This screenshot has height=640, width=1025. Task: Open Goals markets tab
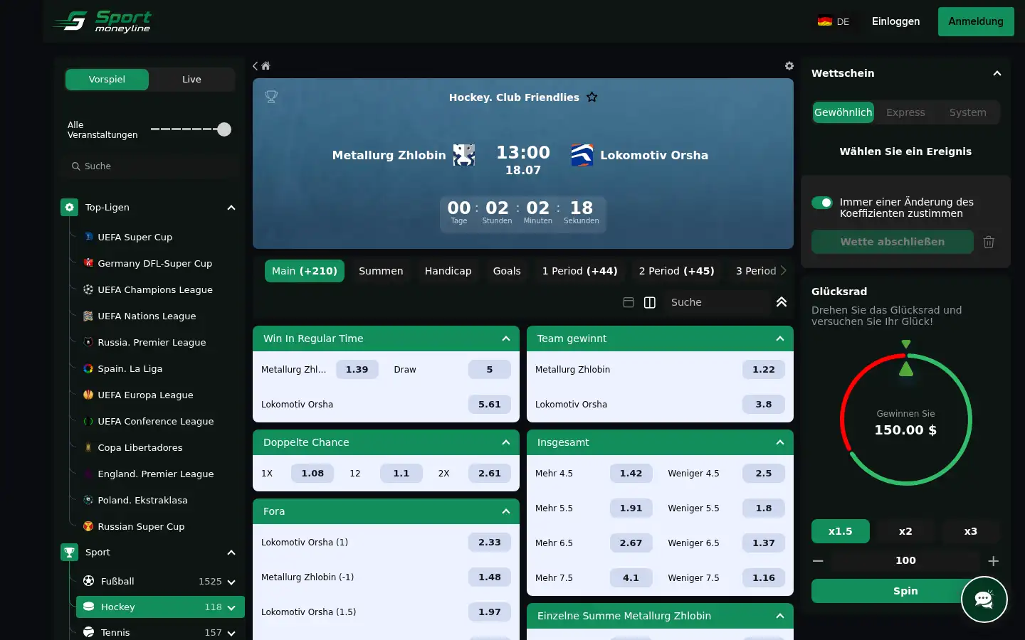pos(507,271)
